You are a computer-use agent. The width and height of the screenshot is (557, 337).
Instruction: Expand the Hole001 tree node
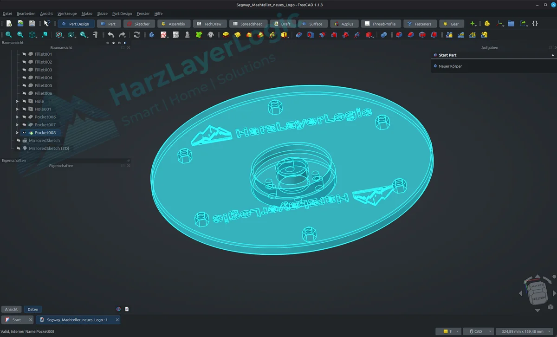point(17,109)
